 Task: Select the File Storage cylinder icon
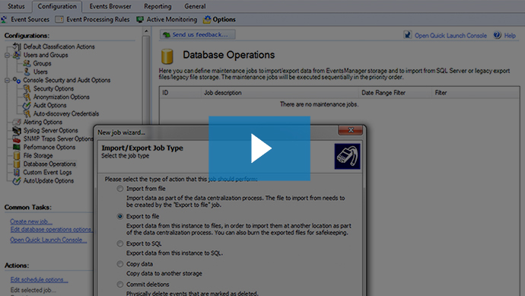pyautogui.click(x=17, y=156)
